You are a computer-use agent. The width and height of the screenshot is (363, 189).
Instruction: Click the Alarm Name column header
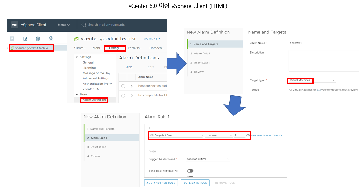click(x=146, y=77)
